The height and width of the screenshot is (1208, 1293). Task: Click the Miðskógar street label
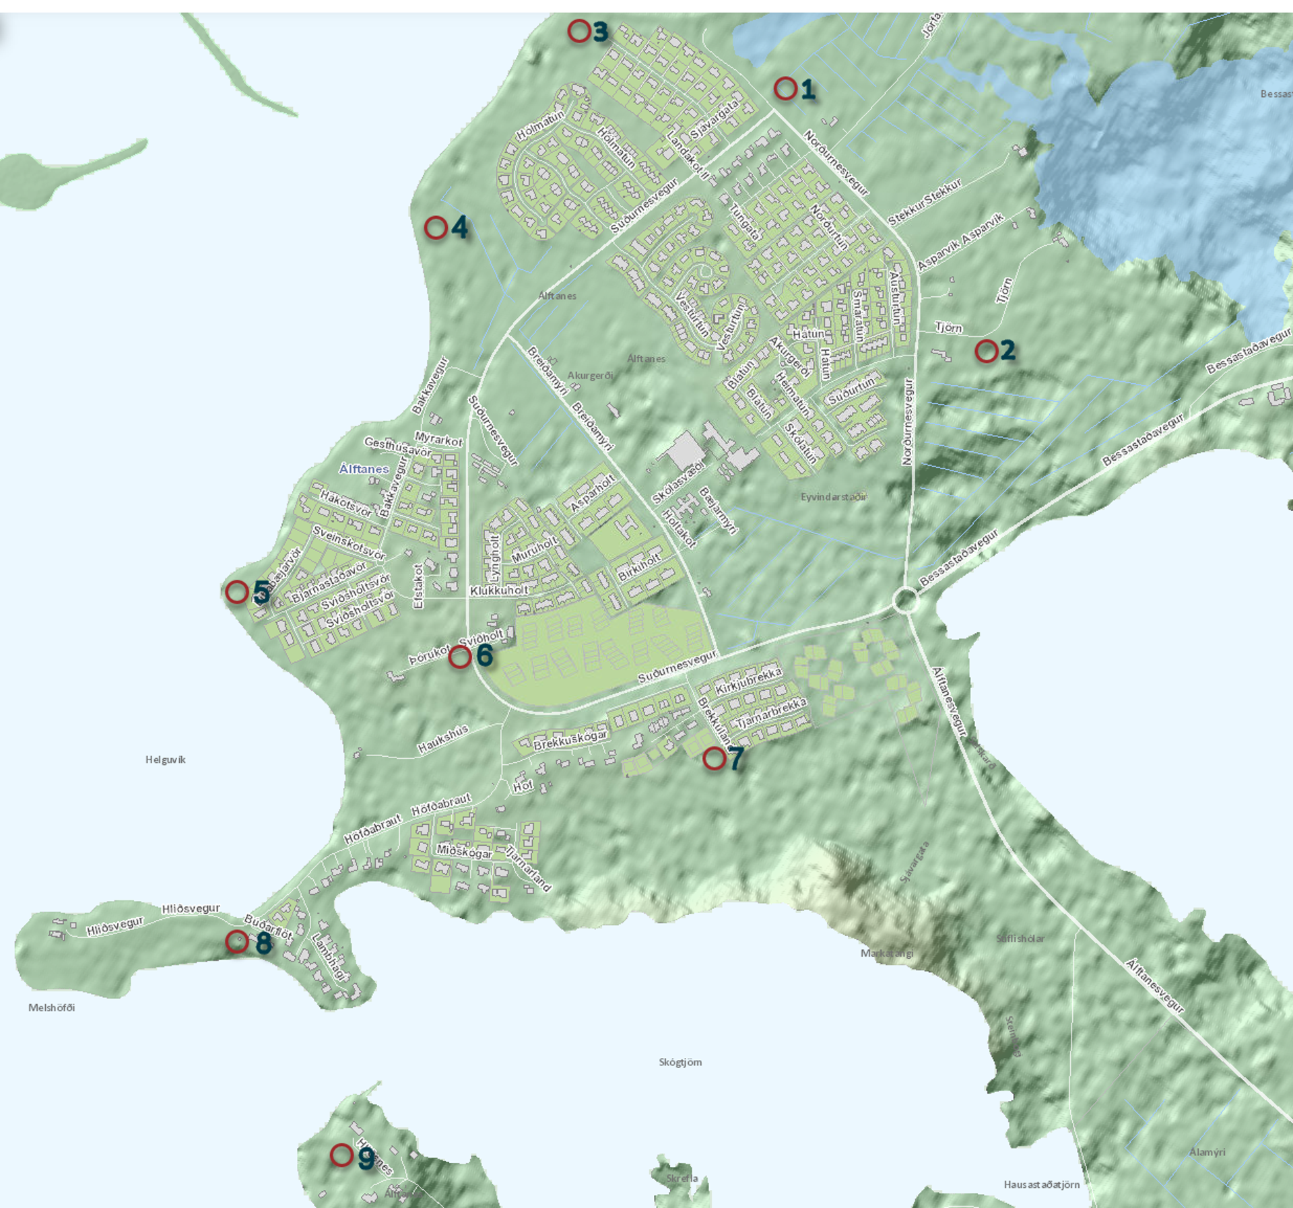click(x=464, y=851)
